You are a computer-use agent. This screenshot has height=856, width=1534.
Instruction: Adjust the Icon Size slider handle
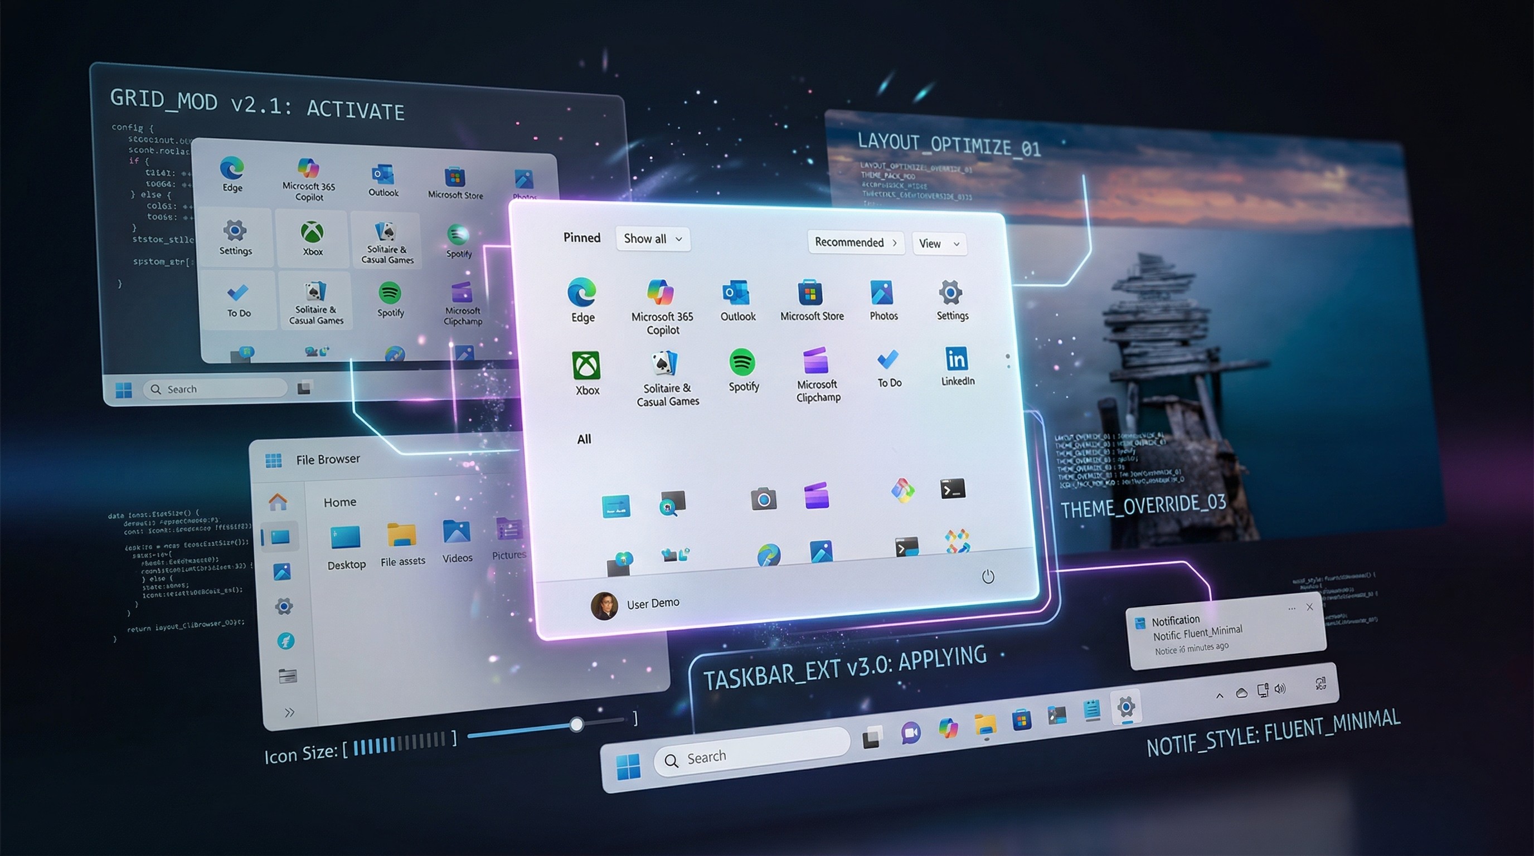click(x=576, y=724)
